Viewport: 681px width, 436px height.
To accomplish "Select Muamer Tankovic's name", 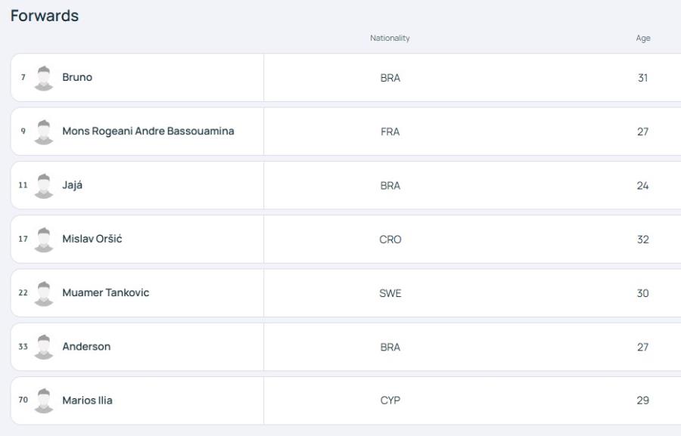I will pos(105,292).
